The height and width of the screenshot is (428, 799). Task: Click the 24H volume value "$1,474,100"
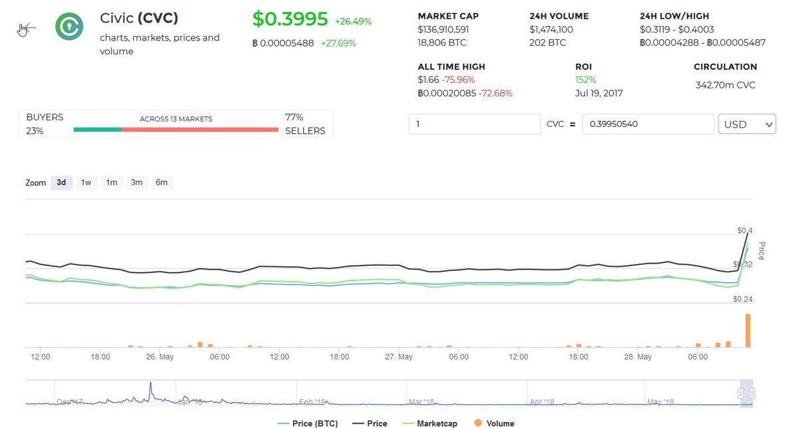(x=551, y=30)
